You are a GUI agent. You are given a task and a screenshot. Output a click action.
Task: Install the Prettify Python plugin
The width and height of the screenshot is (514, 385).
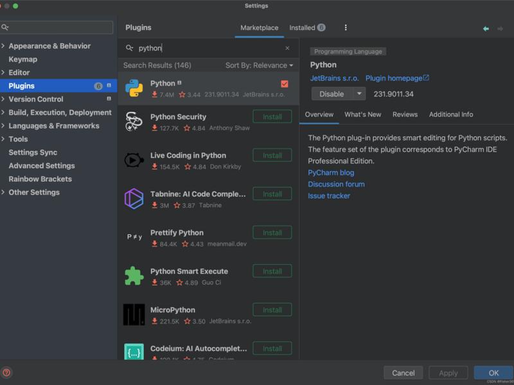point(272,232)
